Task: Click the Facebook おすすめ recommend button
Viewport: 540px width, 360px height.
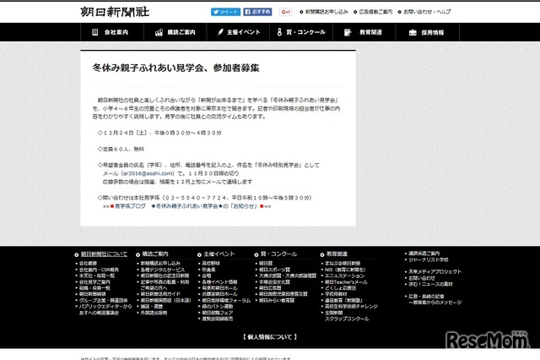Action: (257, 13)
